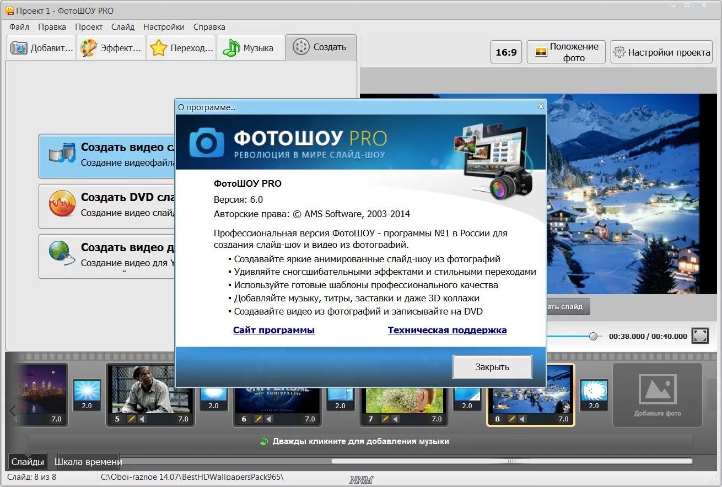Screen dimensions: 722x487
Task: Close the О программе dialog with its X
Action: click(x=541, y=107)
